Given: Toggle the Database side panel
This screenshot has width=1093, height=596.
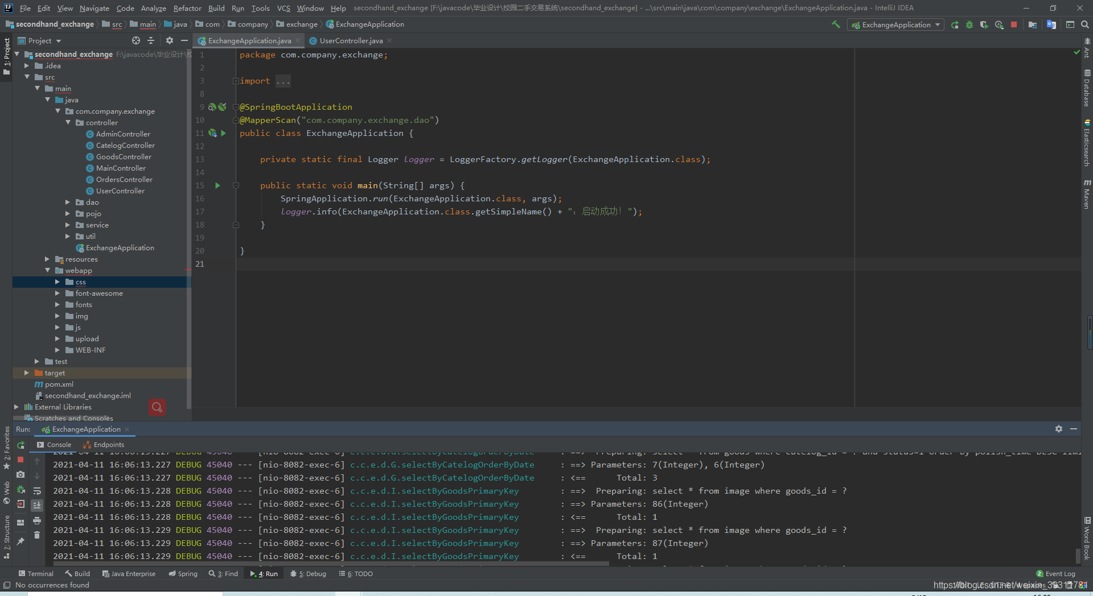Looking at the screenshot, I should (1087, 88).
